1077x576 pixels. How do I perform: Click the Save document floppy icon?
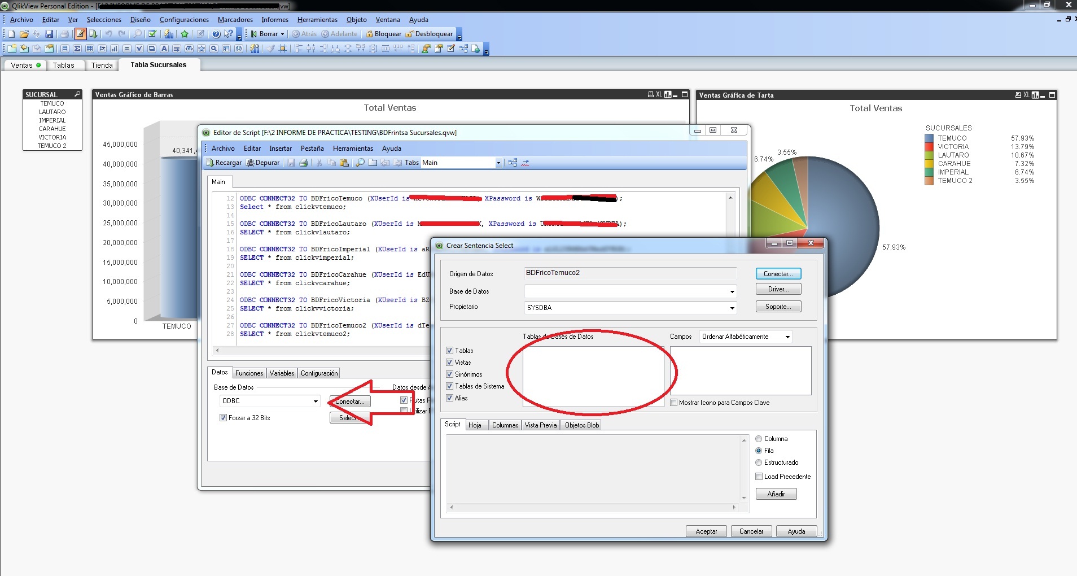(49, 34)
